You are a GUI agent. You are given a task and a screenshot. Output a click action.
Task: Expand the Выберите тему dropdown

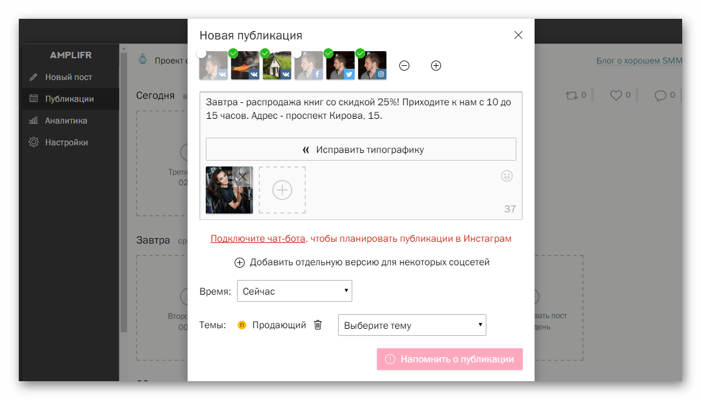point(412,325)
